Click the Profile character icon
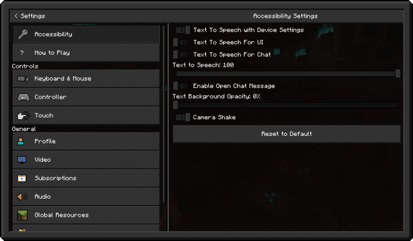The image size is (413, 241). point(22,141)
